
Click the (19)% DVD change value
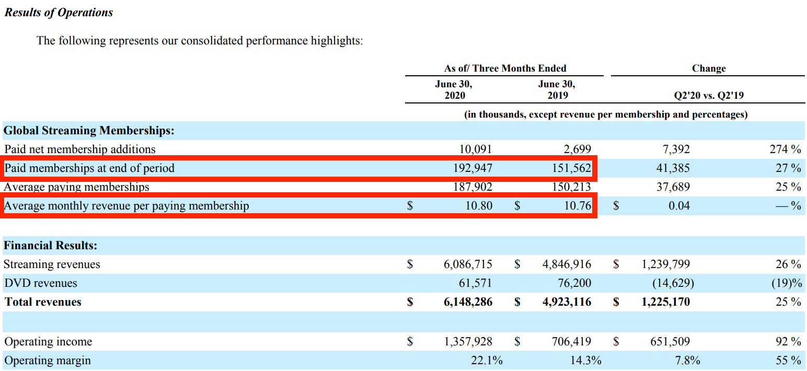787,283
